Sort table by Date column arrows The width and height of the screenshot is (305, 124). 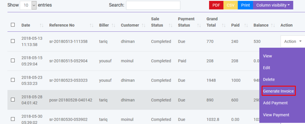tap(42, 26)
